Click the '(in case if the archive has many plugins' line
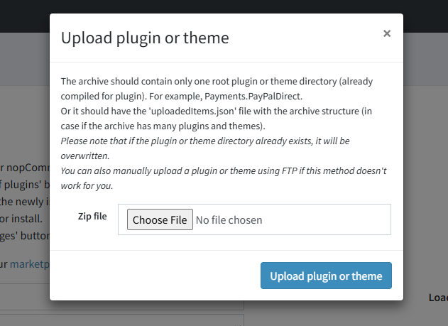The width and height of the screenshot is (448, 326). tap(163, 126)
